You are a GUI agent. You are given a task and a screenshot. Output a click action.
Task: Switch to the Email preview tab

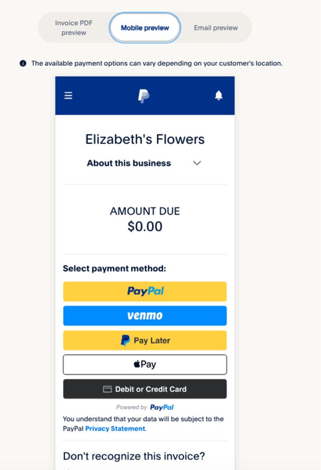tap(216, 28)
